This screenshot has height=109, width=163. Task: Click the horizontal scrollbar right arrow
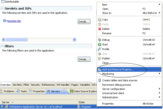pyautogui.click(x=75, y=40)
